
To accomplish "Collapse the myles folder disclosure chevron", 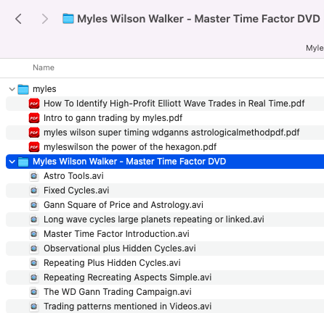I will tap(12, 89).
